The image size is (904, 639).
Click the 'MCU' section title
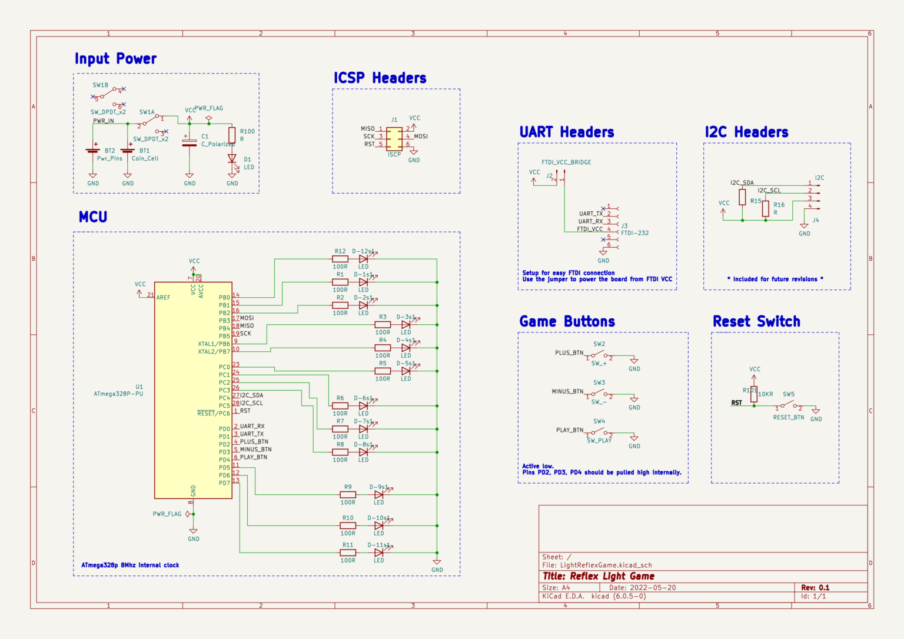93,217
